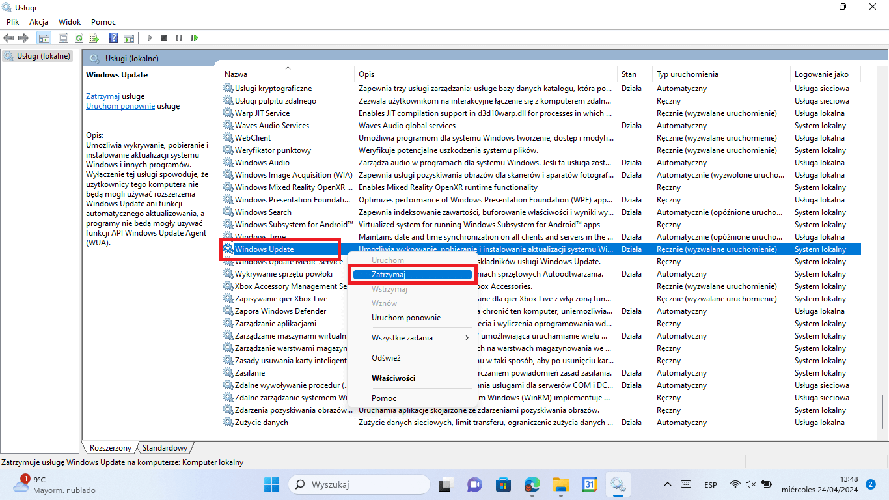
Task: Choose Uruchom ponownie in the context menu
Action: tap(412, 318)
